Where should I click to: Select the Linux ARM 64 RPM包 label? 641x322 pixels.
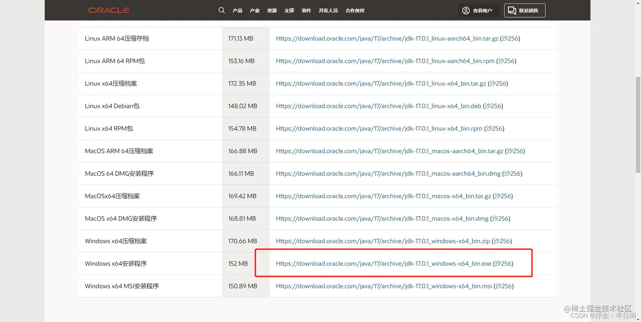pyautogui.click(x=115, y=61)
